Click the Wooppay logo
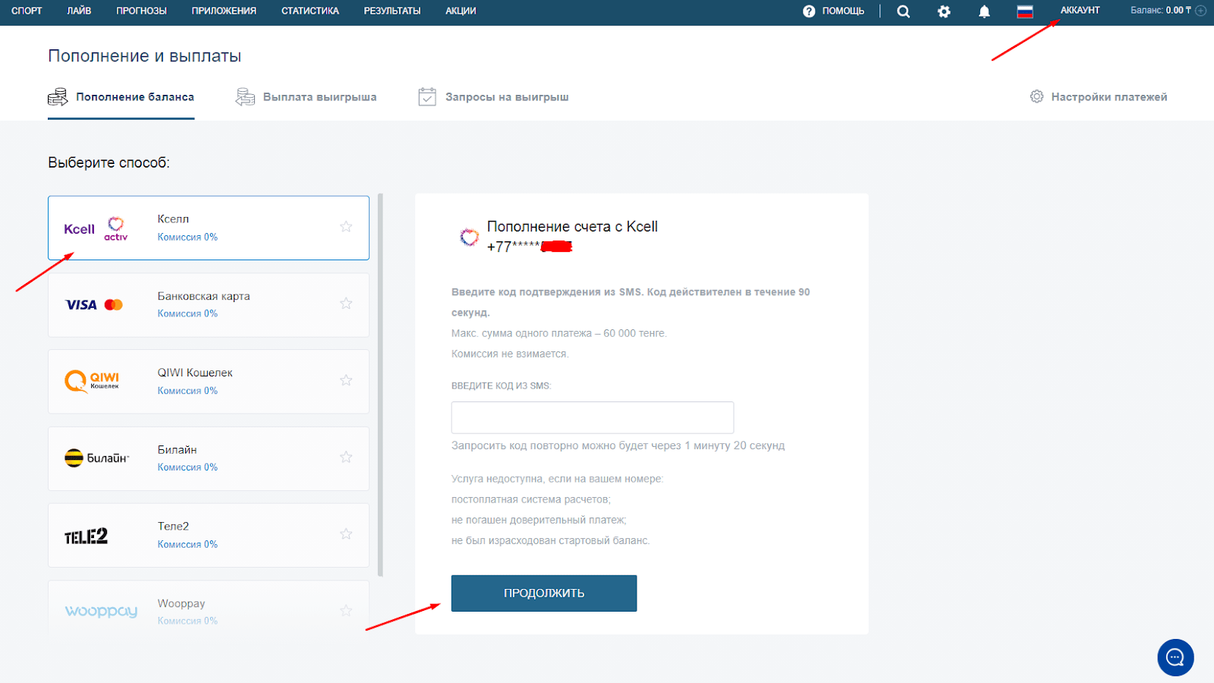This screenshot has height=683, width=1214. point(101,612)
